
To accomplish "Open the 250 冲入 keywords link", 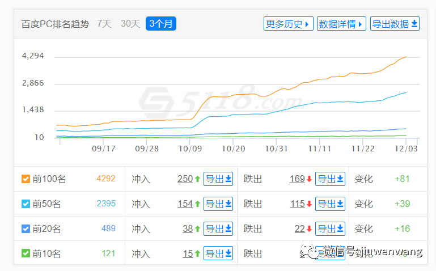I will [x=185, y=179].
